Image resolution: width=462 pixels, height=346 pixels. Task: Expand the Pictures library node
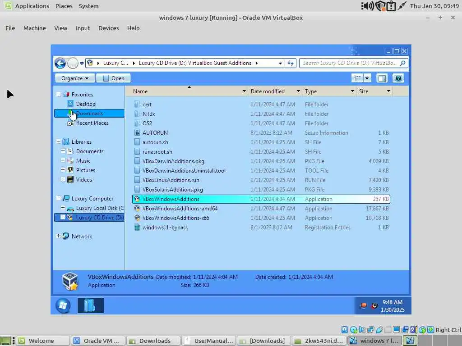63,170
